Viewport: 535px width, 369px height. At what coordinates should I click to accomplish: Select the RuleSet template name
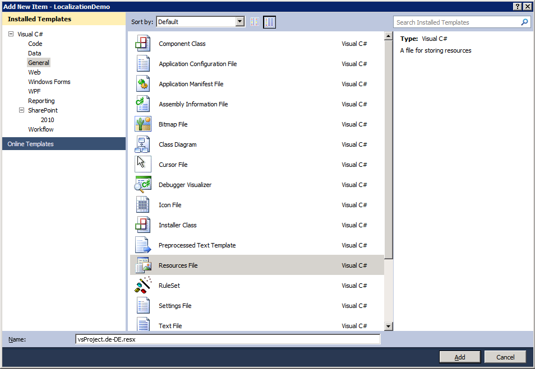pos(169,285)
